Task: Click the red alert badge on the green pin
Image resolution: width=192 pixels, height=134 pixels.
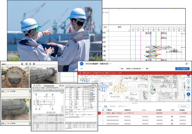Action: click(155, 90)
